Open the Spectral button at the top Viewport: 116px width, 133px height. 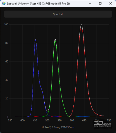tap(58, 14)
